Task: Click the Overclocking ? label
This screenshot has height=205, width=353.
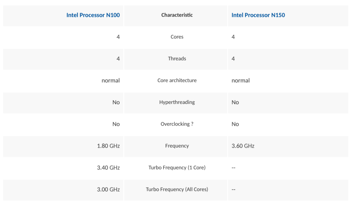Action: click(x=177, y=124)
